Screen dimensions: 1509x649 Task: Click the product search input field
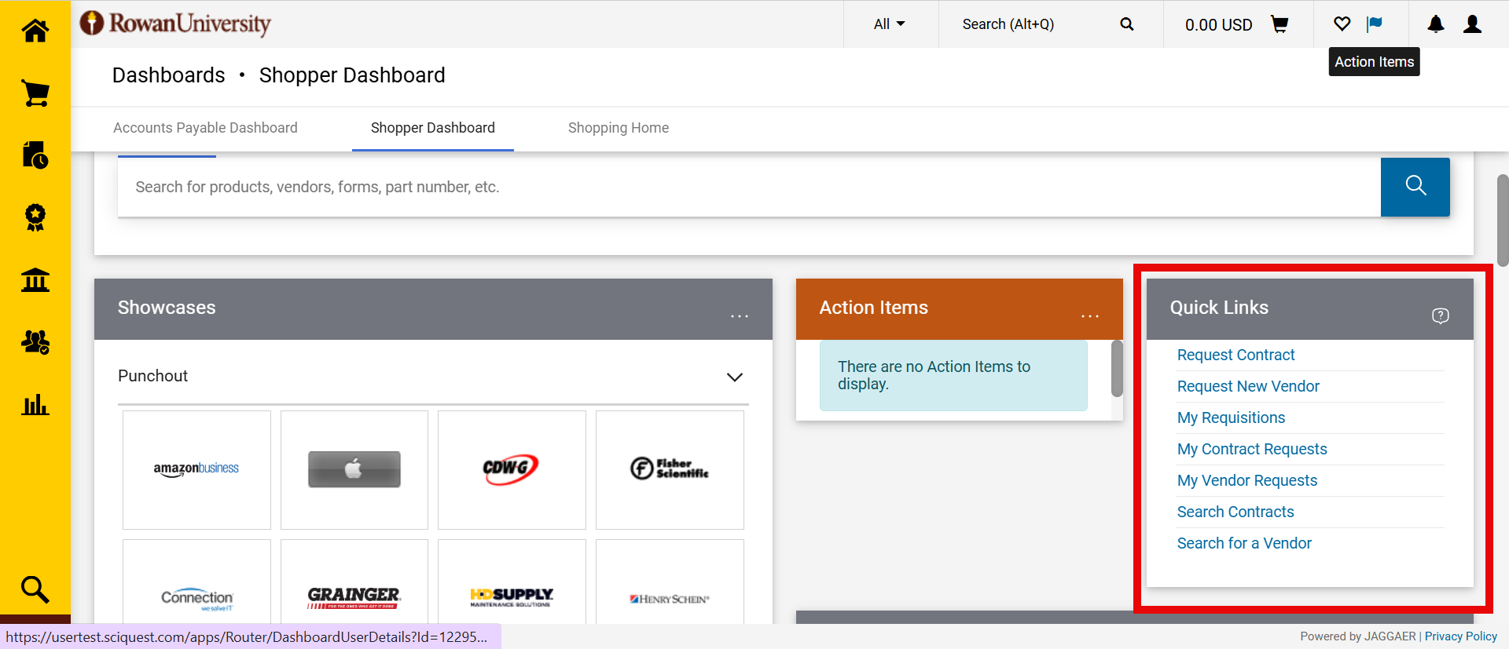pyautogui.click(x=747, y=187)
